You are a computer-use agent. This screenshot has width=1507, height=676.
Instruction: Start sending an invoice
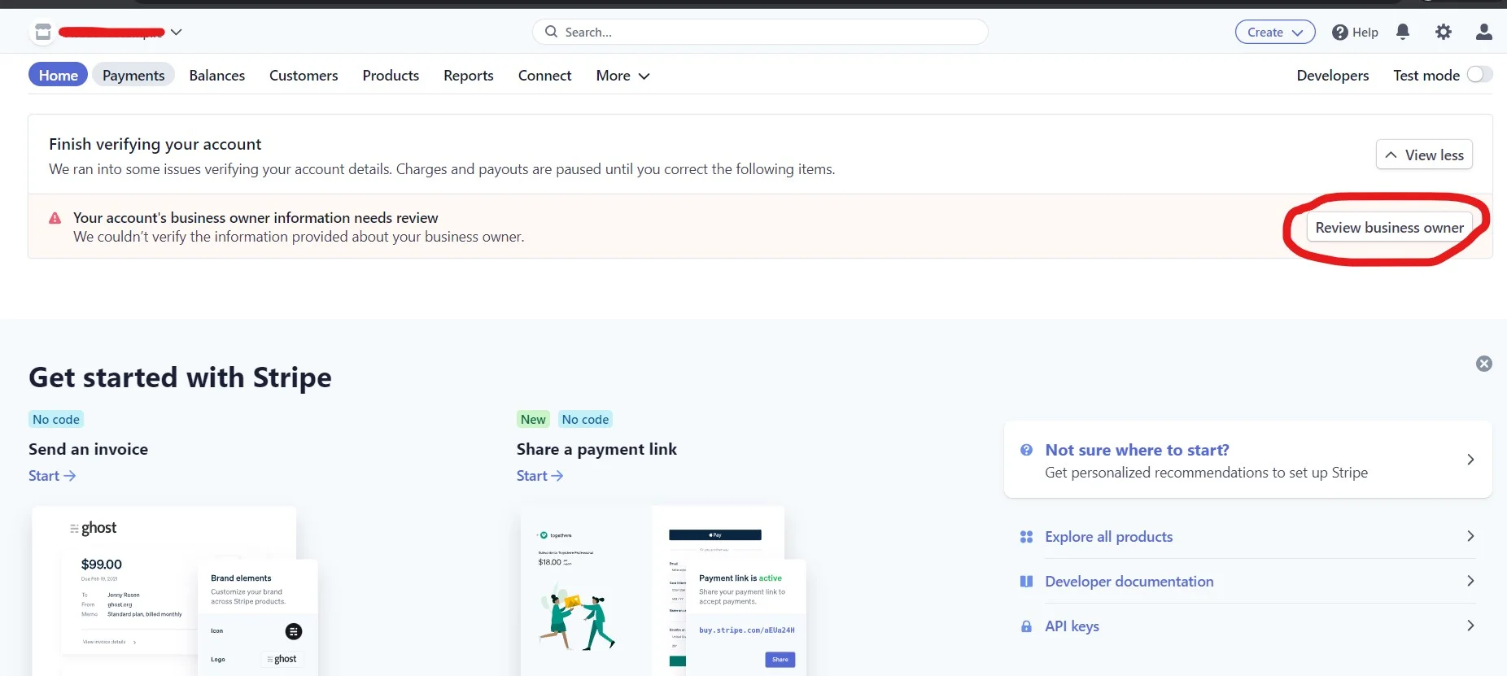click(x=52, y=476)
